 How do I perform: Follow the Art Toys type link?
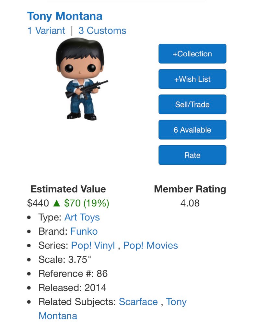(82, 217)
